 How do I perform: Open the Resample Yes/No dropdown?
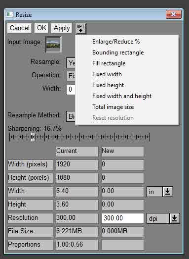[71, 63]
